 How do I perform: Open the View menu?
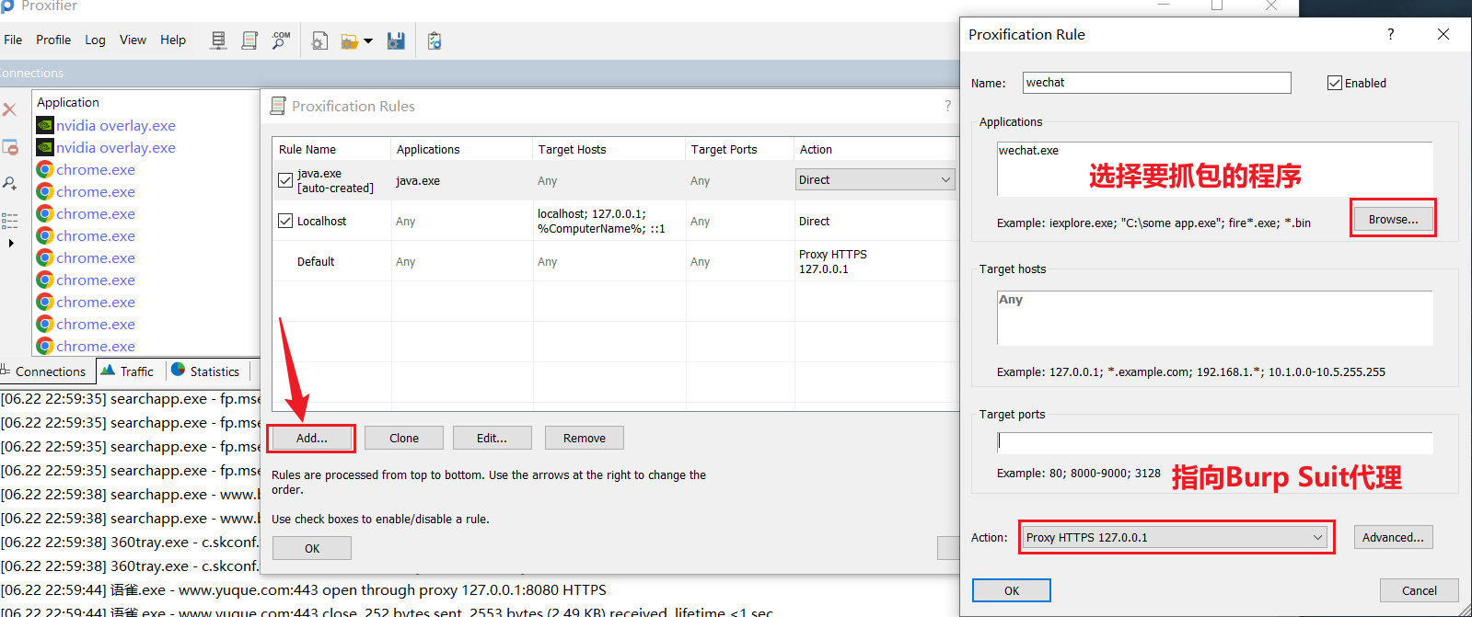133,40
